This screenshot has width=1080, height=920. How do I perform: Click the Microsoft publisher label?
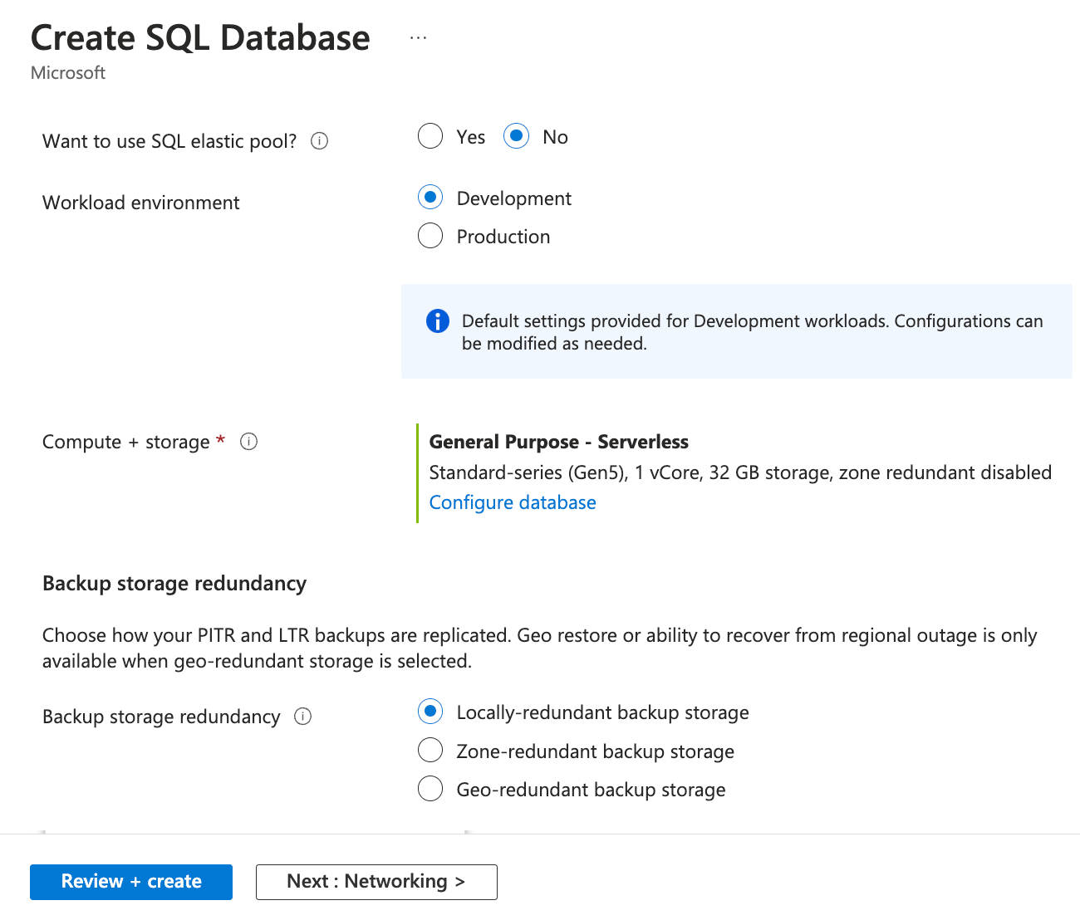point(67,73)
